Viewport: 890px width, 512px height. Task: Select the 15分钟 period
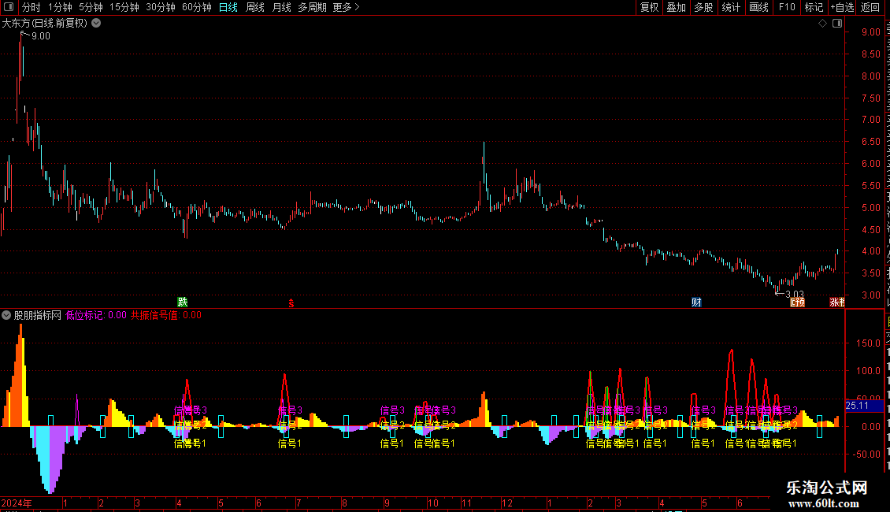124,7
